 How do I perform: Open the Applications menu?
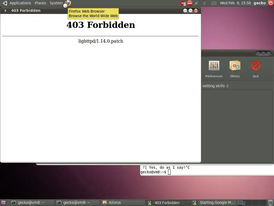[20, 3]
